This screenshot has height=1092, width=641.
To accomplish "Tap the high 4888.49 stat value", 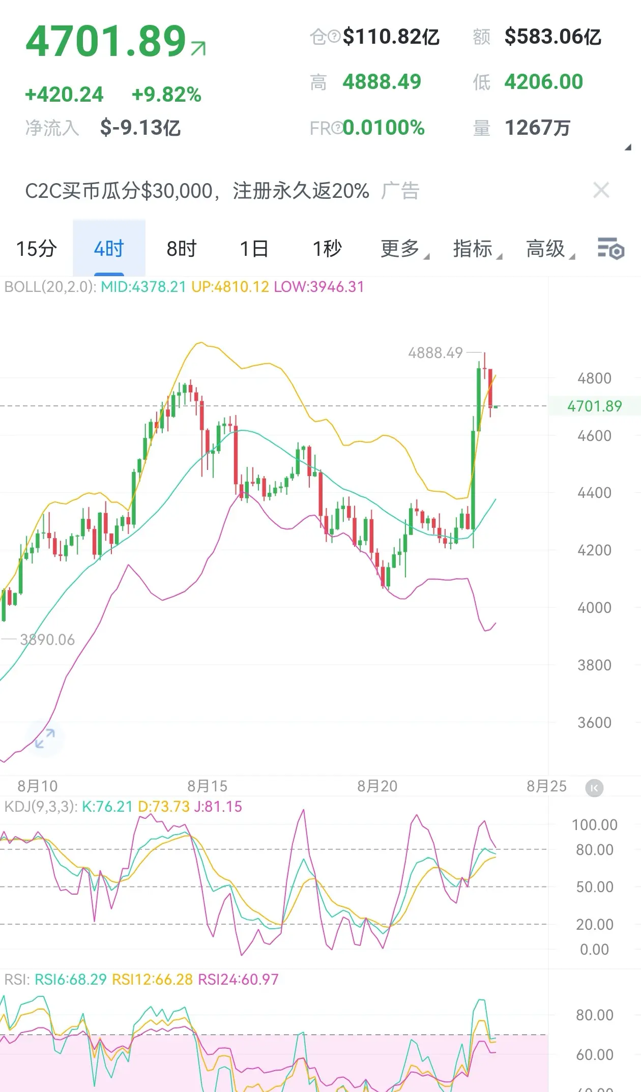I will tap(382, 82).
